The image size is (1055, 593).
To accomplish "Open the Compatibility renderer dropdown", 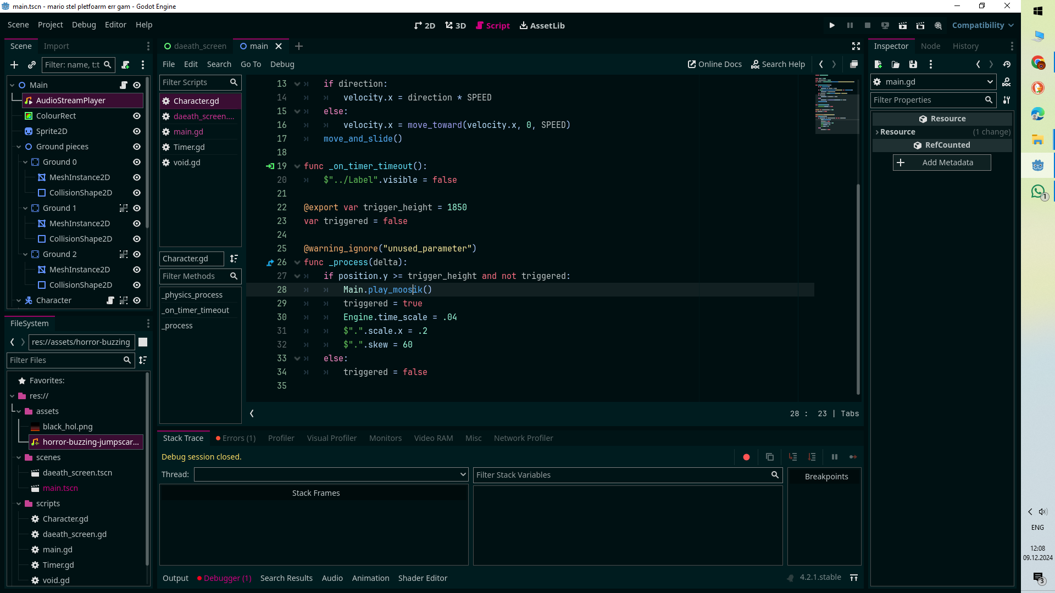I will (982, 26).
